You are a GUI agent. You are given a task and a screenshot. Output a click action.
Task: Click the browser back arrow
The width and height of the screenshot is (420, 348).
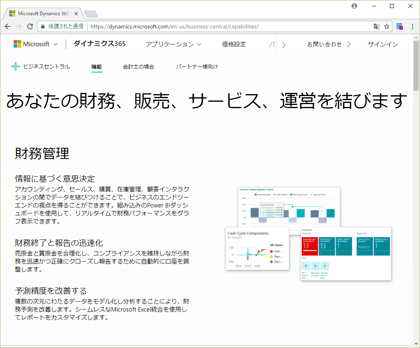[x=8, y=26]
